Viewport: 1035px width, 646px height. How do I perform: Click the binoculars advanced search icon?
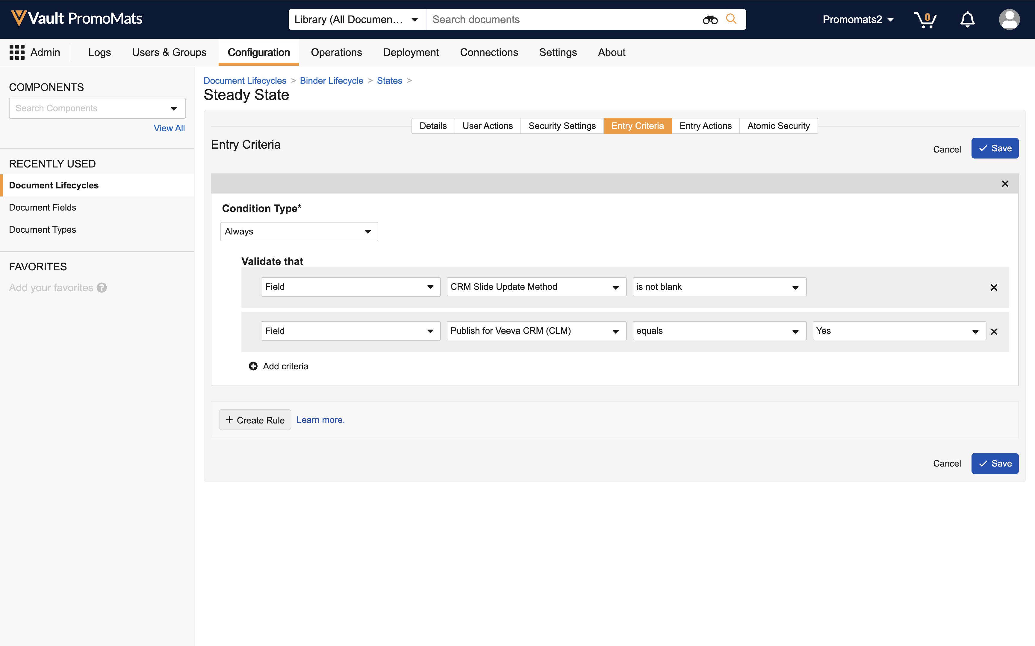tap(710, 20)
